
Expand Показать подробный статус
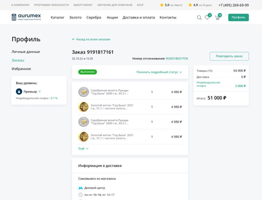159,72
